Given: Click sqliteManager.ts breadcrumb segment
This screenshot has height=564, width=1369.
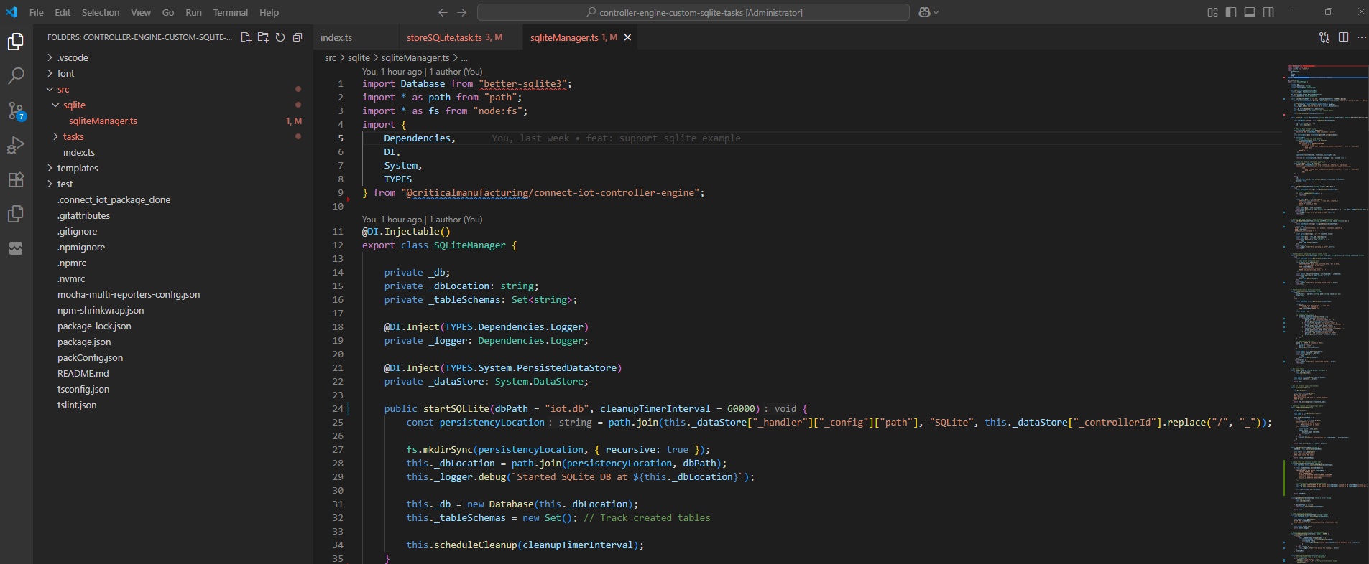Looking at the screenshot, I should [x=415, y=57].
